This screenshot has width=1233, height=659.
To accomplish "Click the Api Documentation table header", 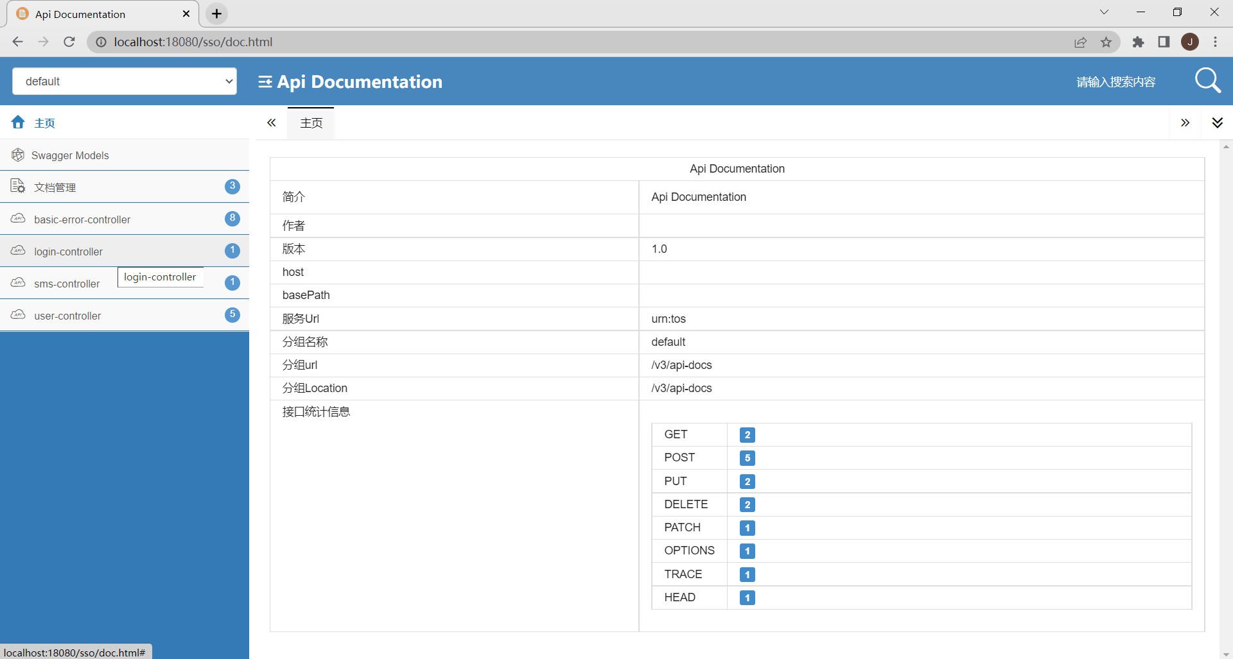I will click(737, 169).
